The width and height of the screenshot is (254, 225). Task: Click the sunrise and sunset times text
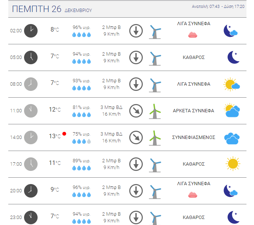click(218, 6)
